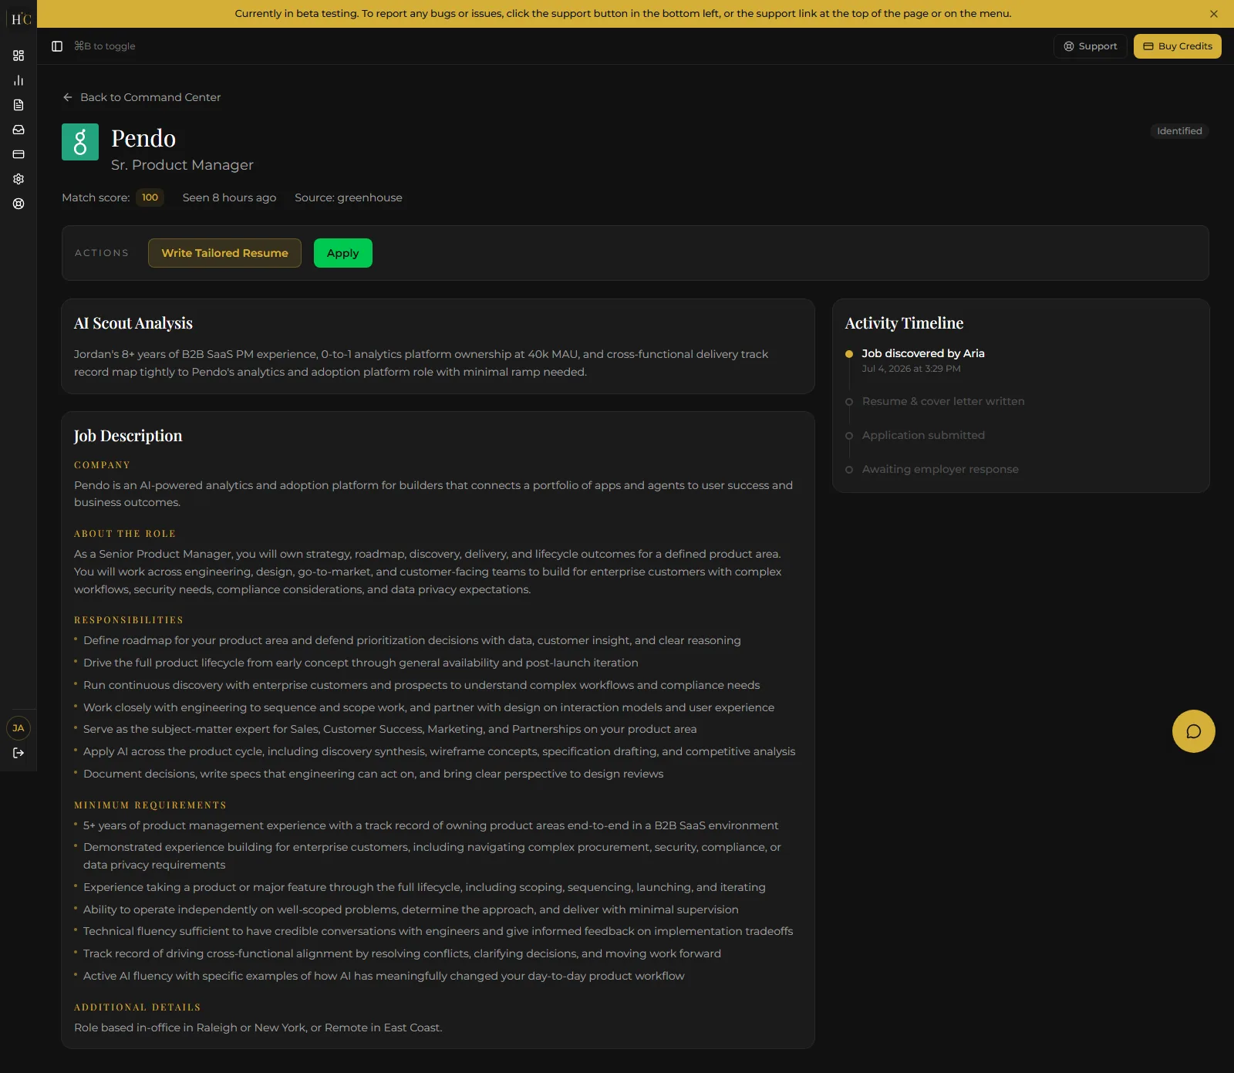The width and height of the screenshot is (1234, 1073).
Task: Click the 'Apply AI across the product cycle' bullet
Action: pyautogui.click(x=439, y=751)
